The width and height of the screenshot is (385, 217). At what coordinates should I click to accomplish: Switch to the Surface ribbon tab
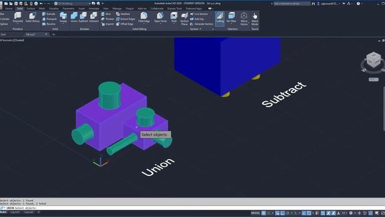click(x=31, y=8)
